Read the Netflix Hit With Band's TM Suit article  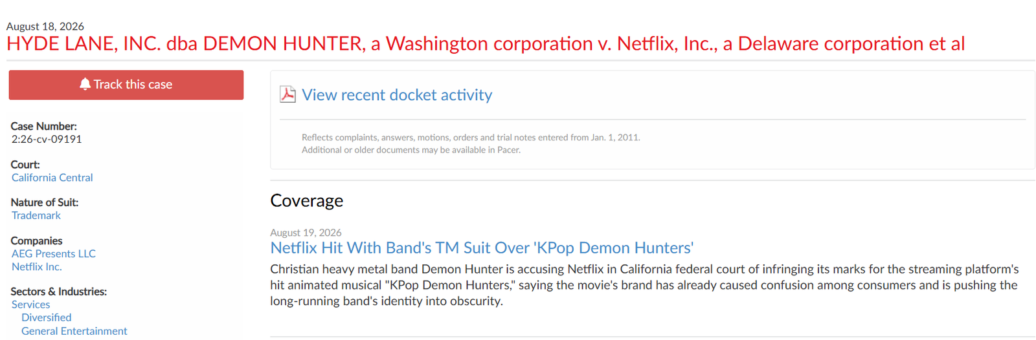482,248
